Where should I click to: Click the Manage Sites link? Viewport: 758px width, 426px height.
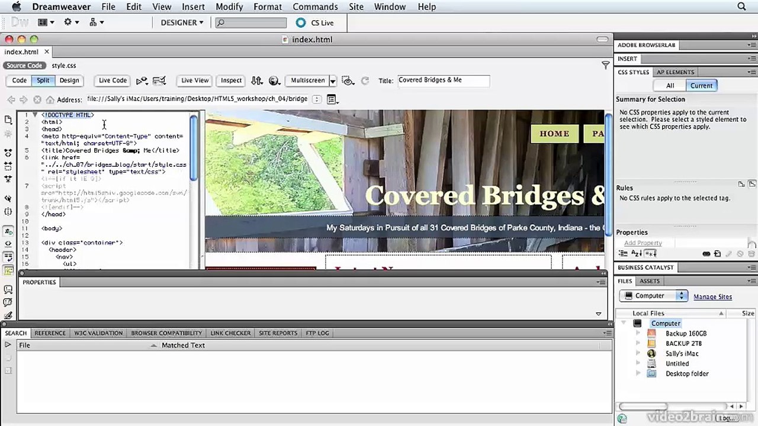pos(712,297)
